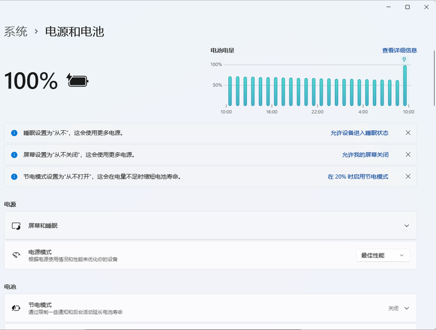Click 在 20% 时启用节电模式 link

pyautogui.click(x=358, y=177)
